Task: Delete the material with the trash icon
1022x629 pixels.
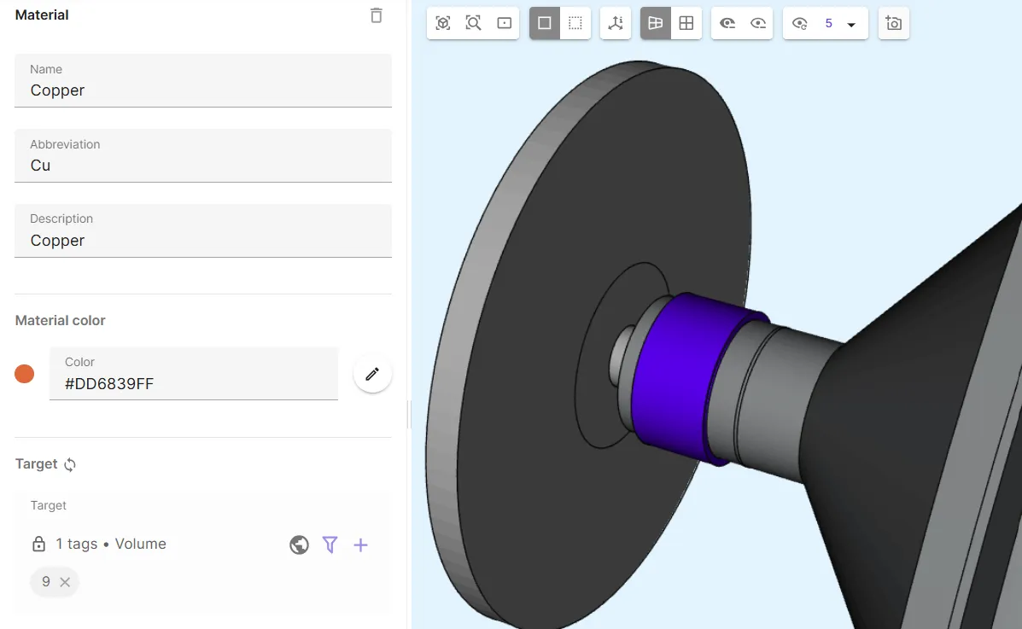Action: pyautogui.click(x=376, y=15)
